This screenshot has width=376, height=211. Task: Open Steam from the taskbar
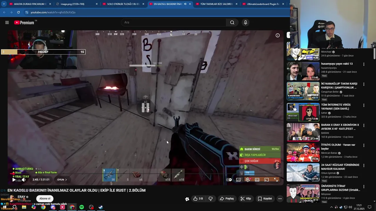coord(100,207)
